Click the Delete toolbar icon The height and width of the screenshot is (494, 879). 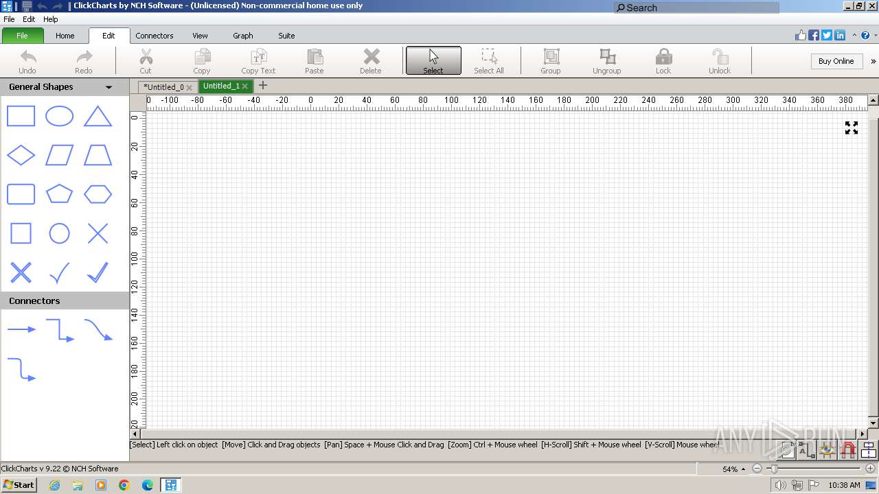pyautogui.click(x=371, y=61)
